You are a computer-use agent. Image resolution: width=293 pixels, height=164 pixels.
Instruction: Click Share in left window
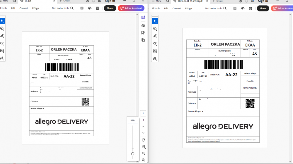click(110, 8)
